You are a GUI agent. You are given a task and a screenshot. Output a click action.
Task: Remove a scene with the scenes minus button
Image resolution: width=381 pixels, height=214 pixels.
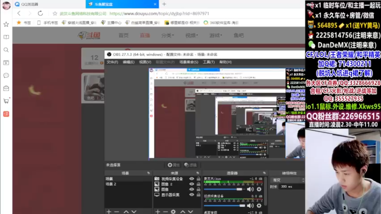(117, 212)
